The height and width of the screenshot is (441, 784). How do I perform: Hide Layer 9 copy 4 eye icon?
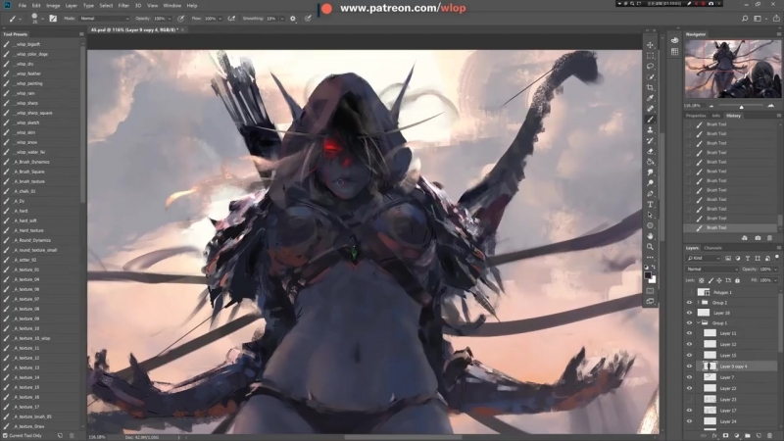(x=690, y=367)
